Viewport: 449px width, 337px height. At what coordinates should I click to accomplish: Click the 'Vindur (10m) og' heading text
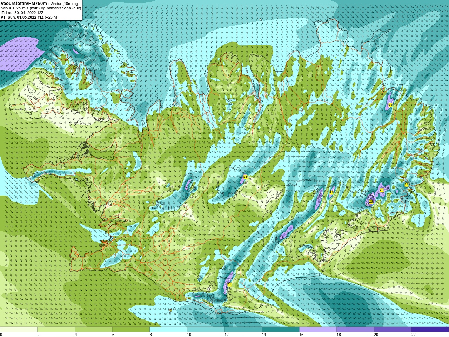click(65, 4)
